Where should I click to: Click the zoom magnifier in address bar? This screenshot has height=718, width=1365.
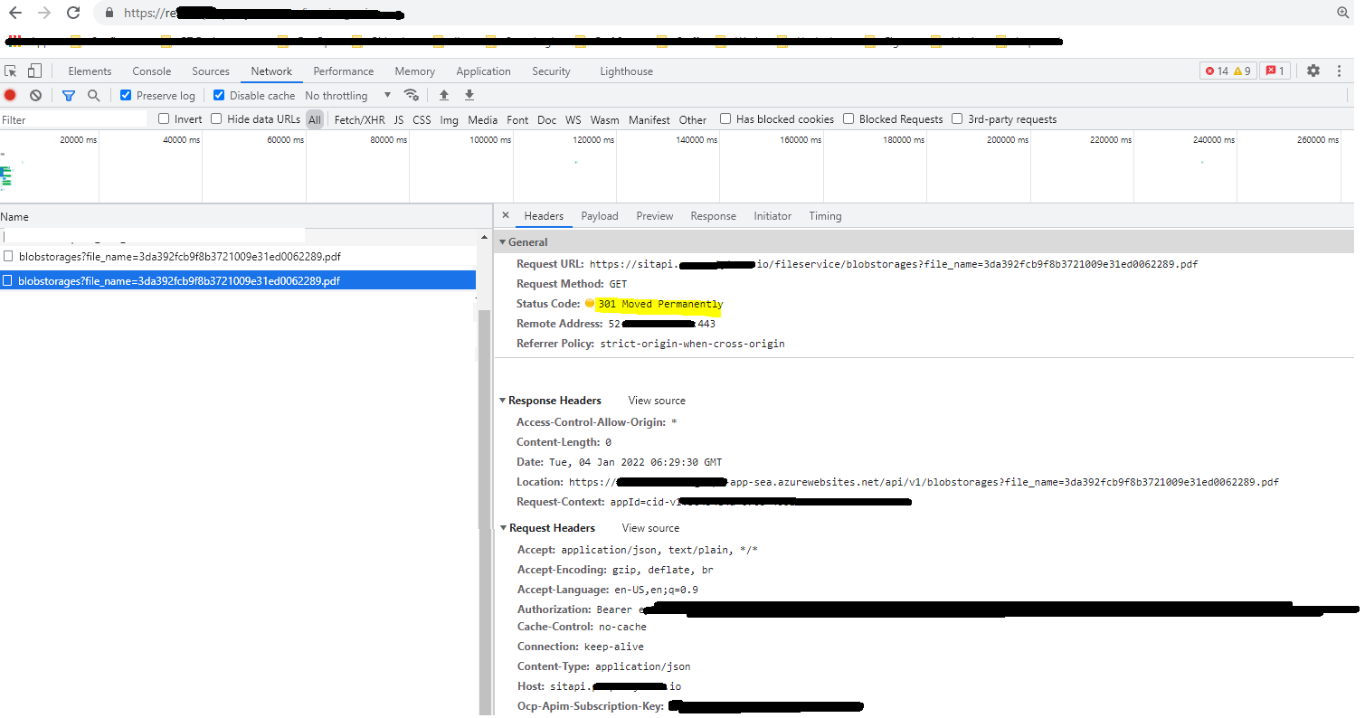click(x=1343, y=13)
